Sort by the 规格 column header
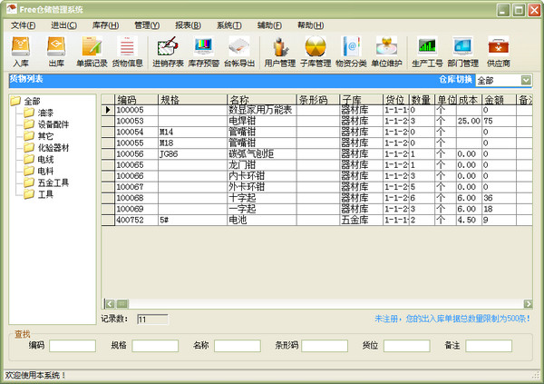The image size is (544, 384). click(192, 99)
